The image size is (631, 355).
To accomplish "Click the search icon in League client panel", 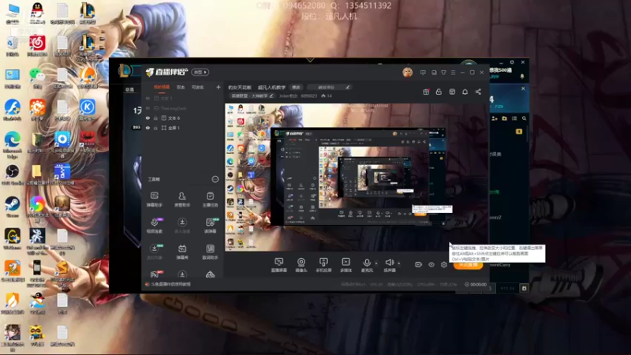I will click(x=524, y=118).
